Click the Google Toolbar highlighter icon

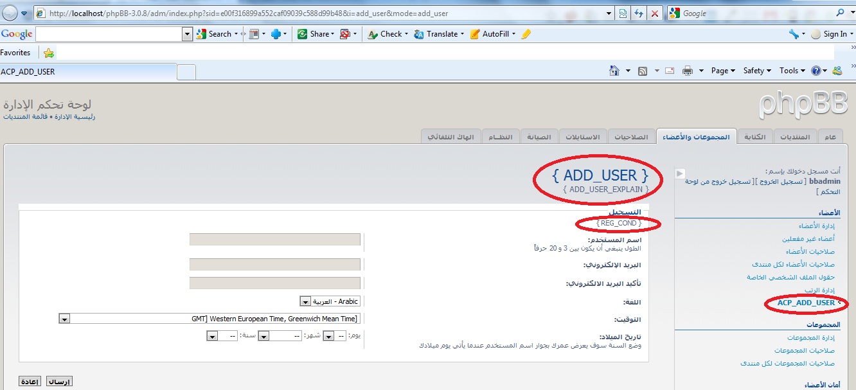[526, 34]
